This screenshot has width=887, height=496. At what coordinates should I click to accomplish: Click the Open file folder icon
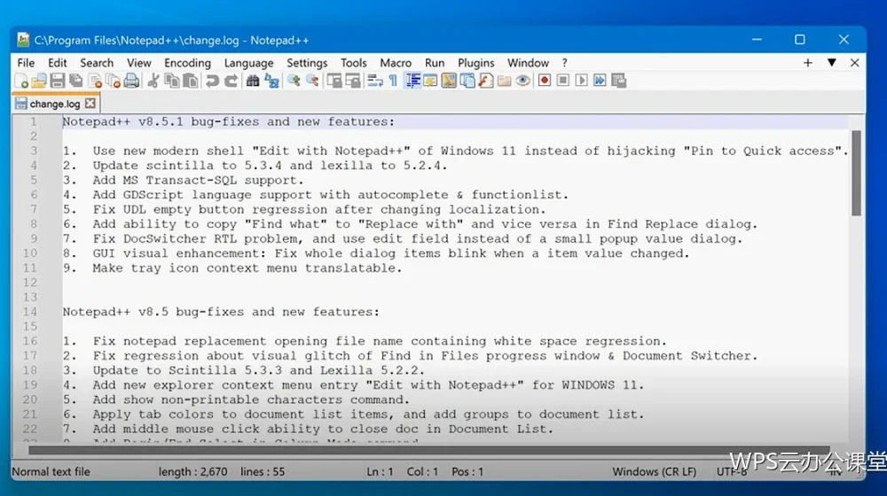[x=39, y=81]
